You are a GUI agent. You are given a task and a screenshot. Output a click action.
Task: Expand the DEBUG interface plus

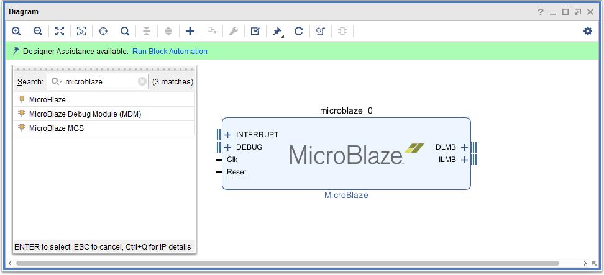pos(227,147)
